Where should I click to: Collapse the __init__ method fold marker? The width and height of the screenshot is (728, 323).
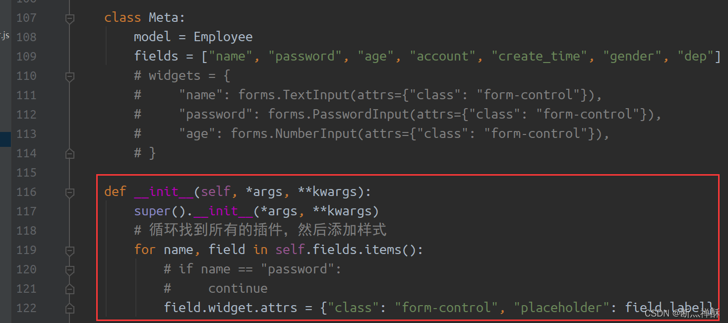[70, 193]
